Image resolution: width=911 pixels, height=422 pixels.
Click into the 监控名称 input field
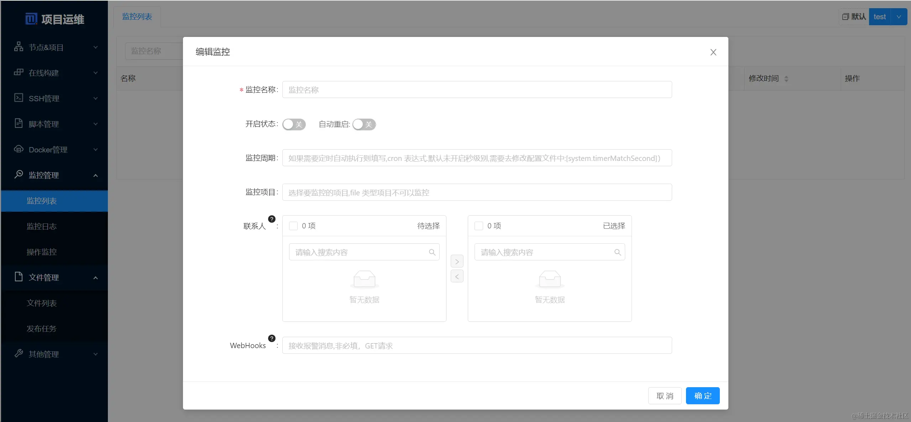click(477, 90)
